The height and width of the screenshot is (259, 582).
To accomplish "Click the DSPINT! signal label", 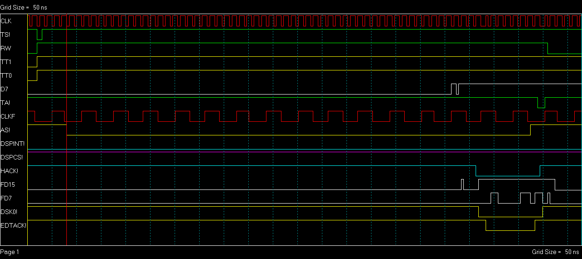I will tap(13, 144).
